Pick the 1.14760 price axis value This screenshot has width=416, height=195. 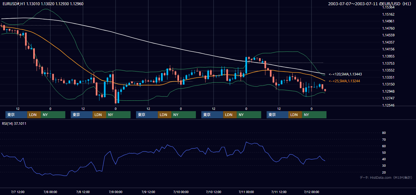tap(388, 28)
